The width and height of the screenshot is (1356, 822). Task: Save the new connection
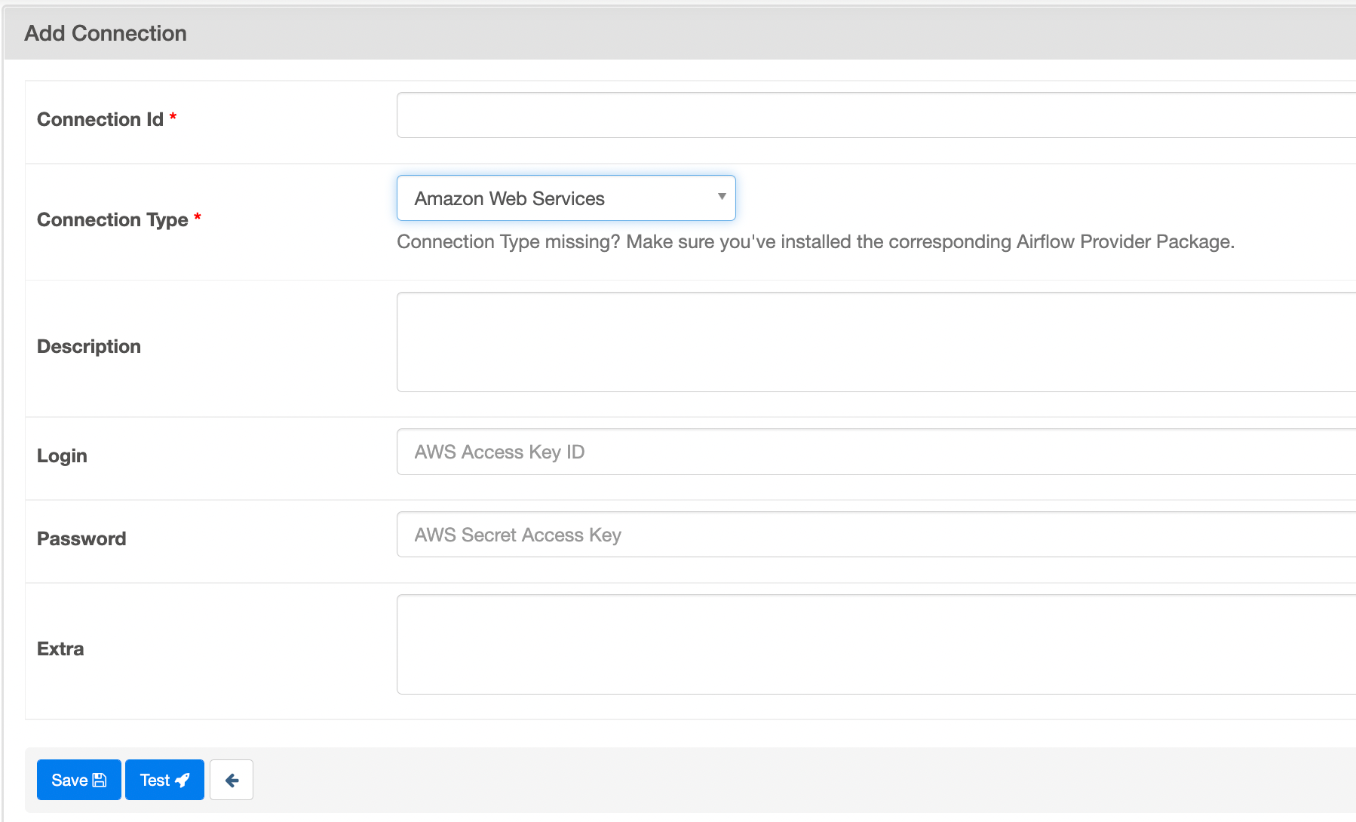[x=79, y=780]
